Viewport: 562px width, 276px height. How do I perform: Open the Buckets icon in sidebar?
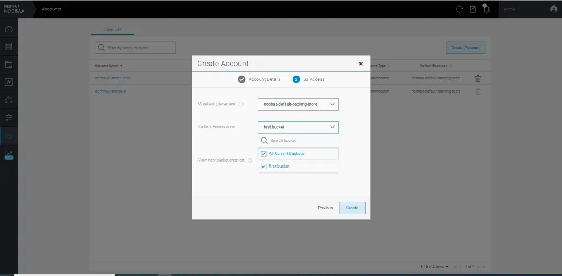coord(9,65)
